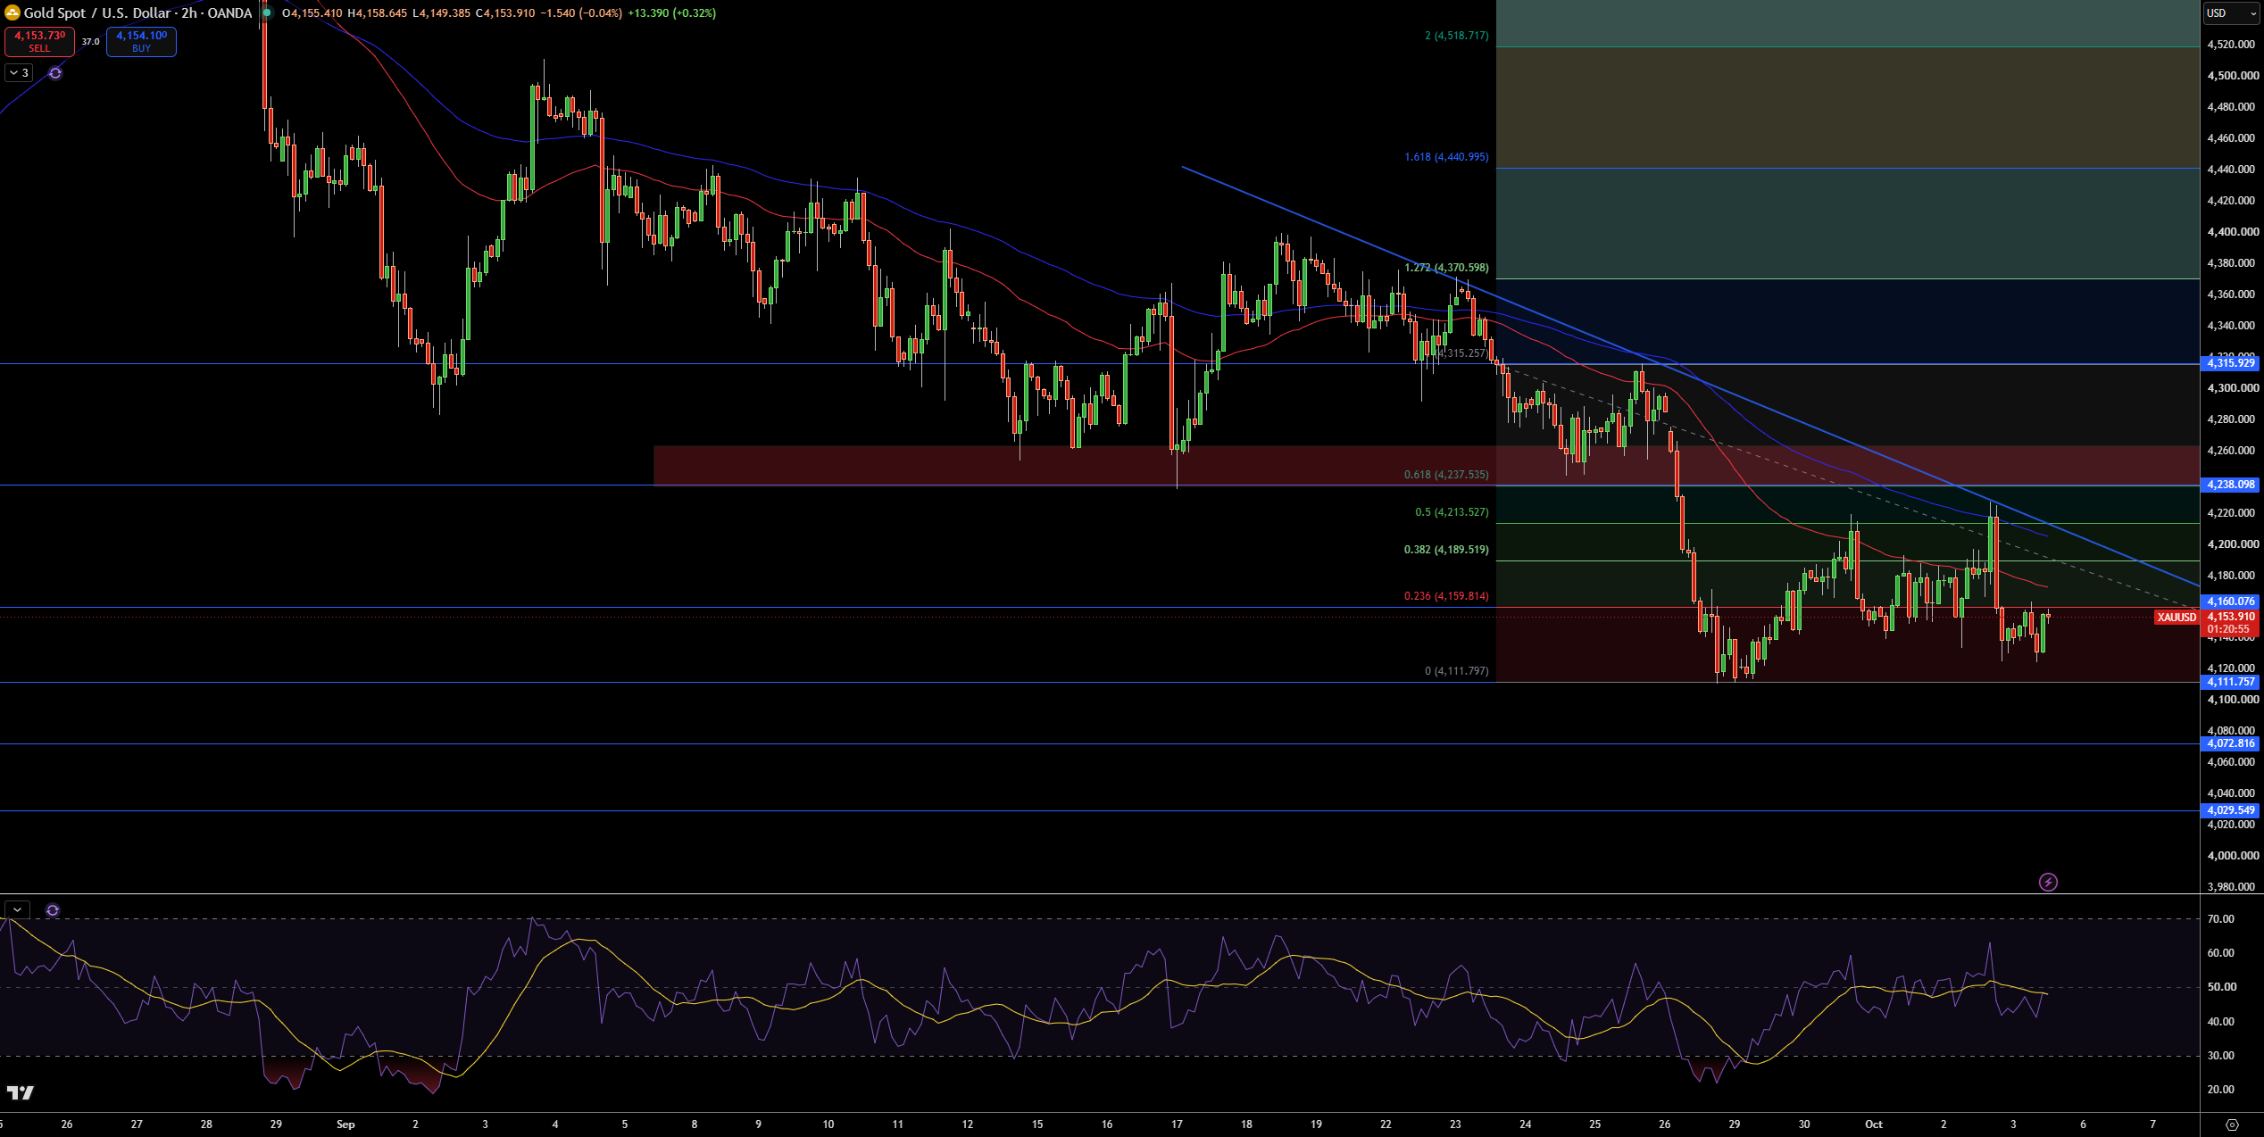Click the Oct date on time axis
This screenshot has height=1137, width=2264.
1873,1125
